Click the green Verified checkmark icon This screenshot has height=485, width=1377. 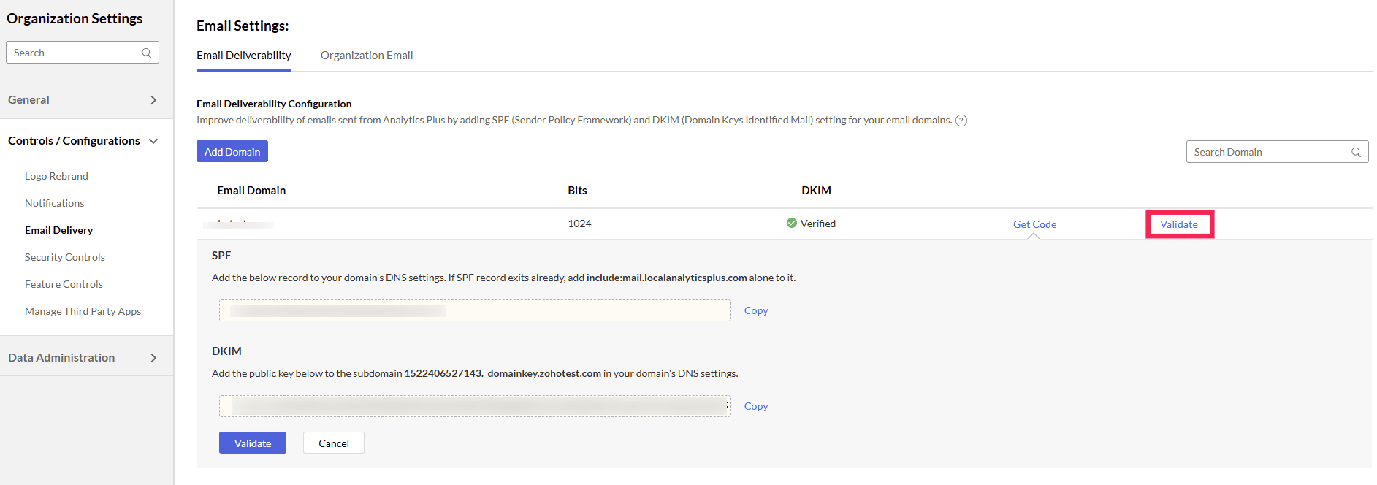click(x=791, y=224)
